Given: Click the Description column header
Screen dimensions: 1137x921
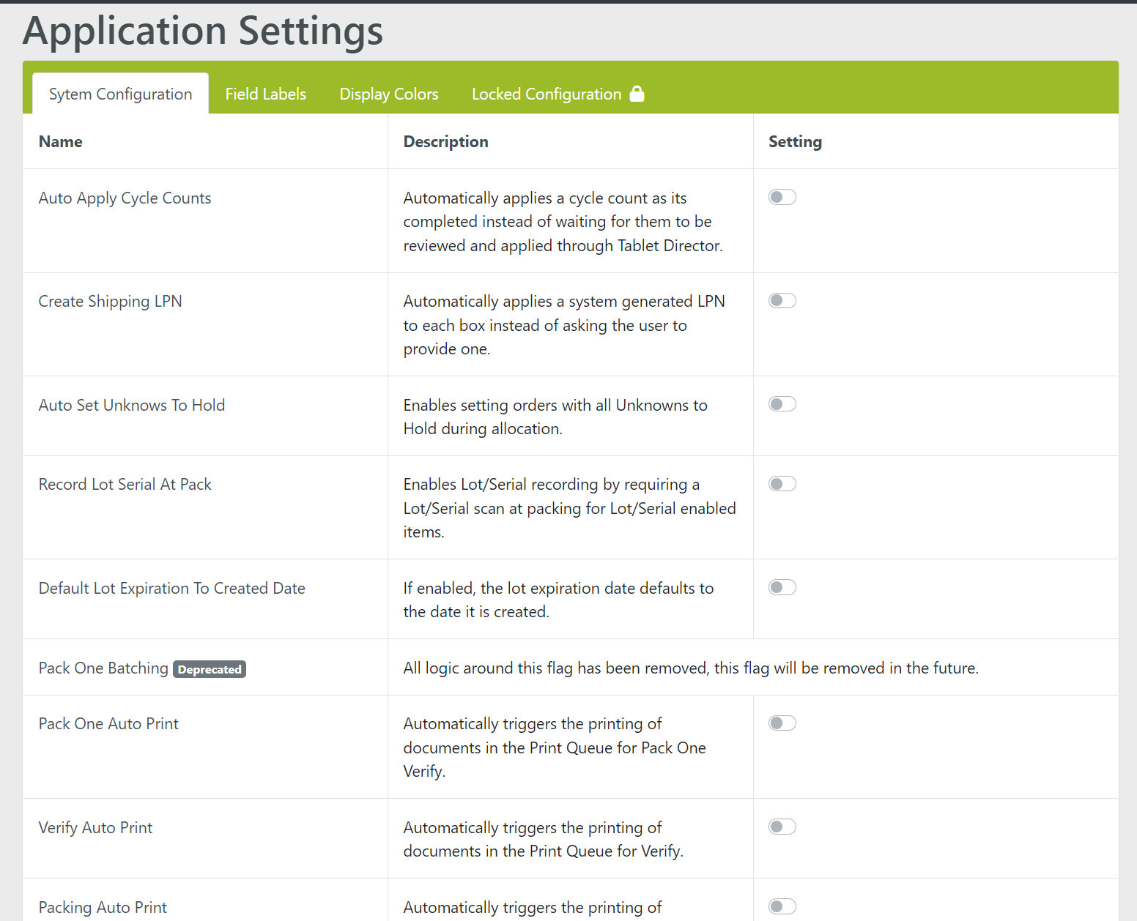Looking at the screenshot, I should click(x=445, y=142).
